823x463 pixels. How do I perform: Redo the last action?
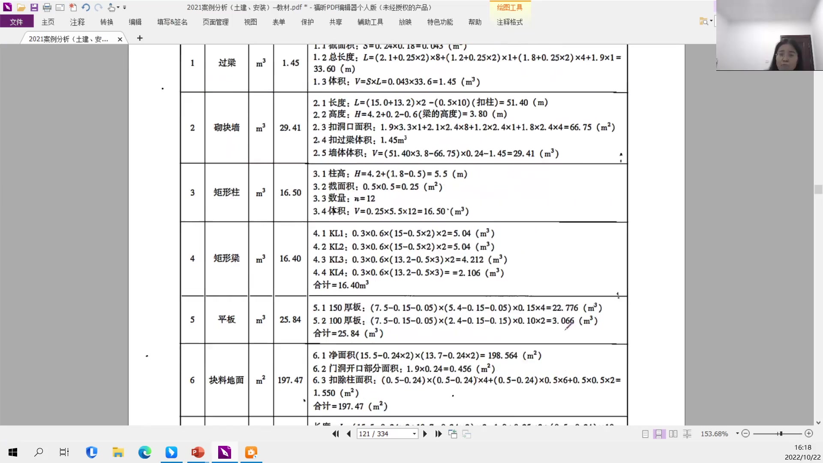point(98,7)
